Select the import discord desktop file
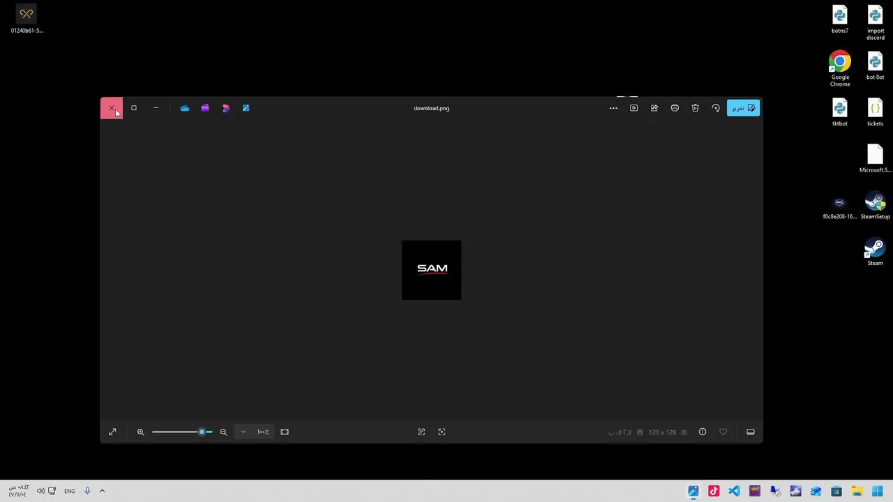 875,23
